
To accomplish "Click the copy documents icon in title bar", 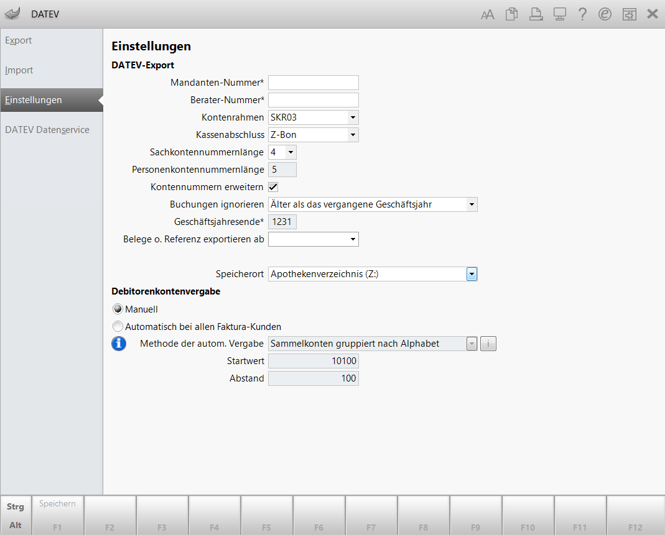I will pos(511,14).
